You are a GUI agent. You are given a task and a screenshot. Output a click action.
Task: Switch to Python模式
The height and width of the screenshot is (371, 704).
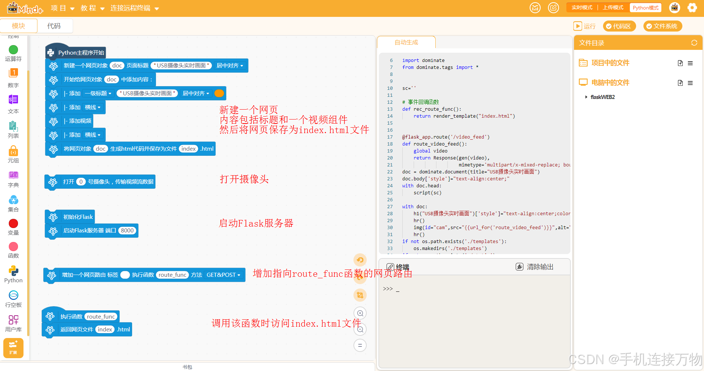[x=646, y=8]
